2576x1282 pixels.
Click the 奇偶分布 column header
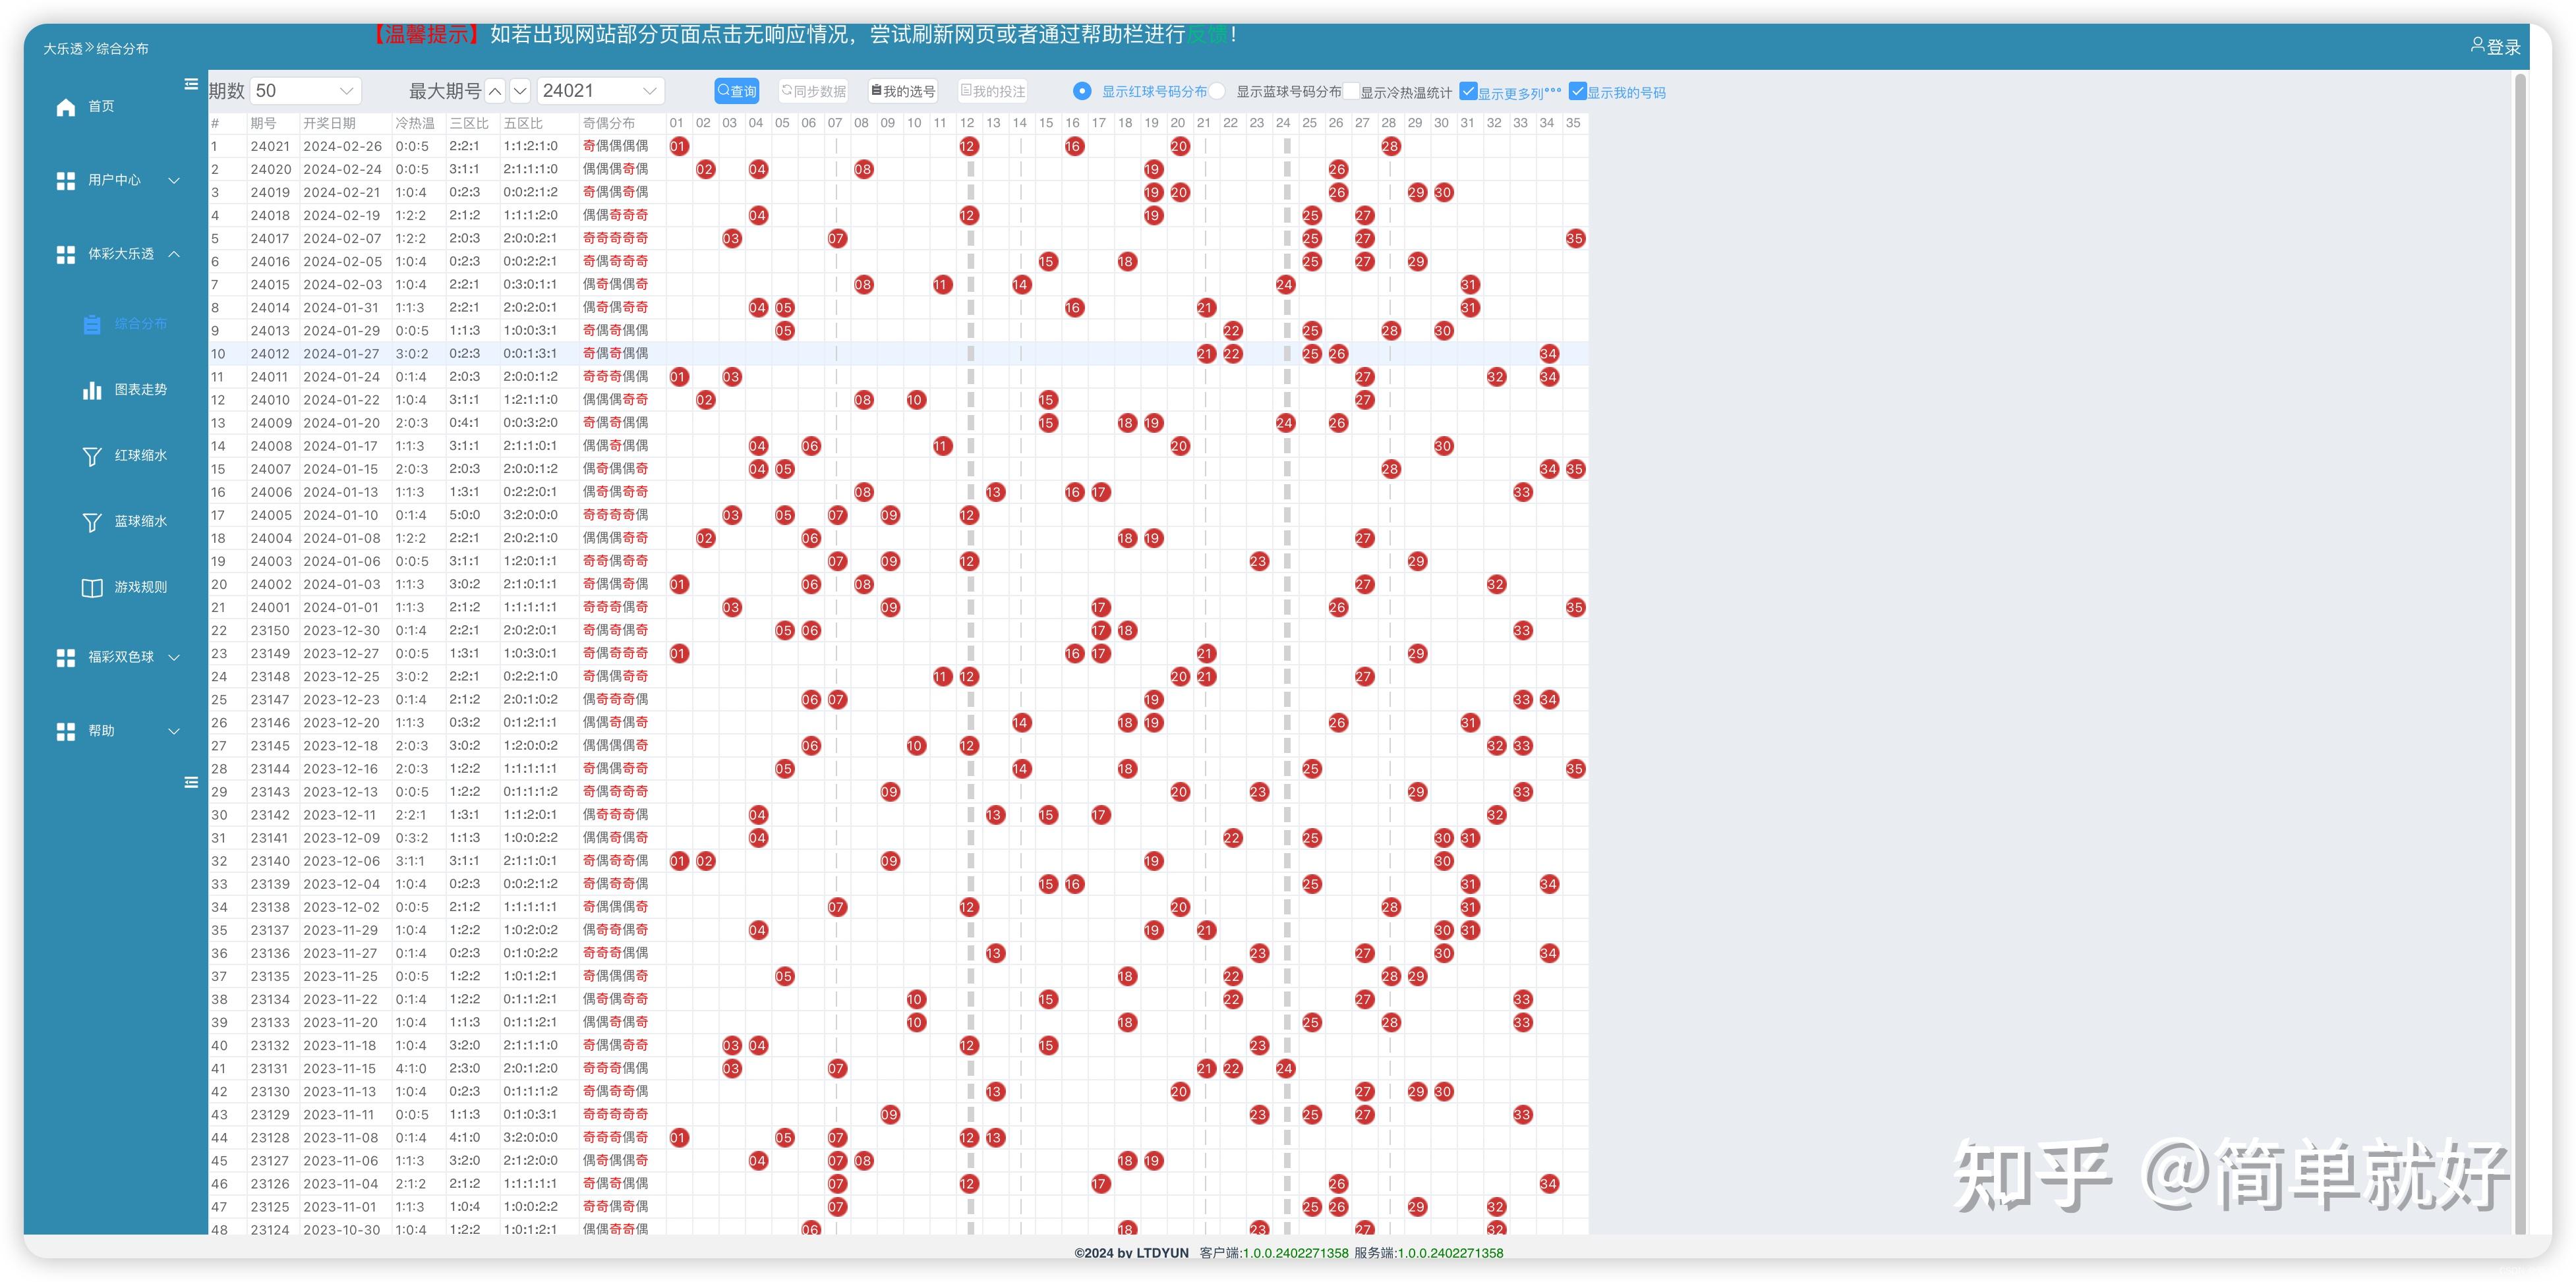tap(609, 123)
